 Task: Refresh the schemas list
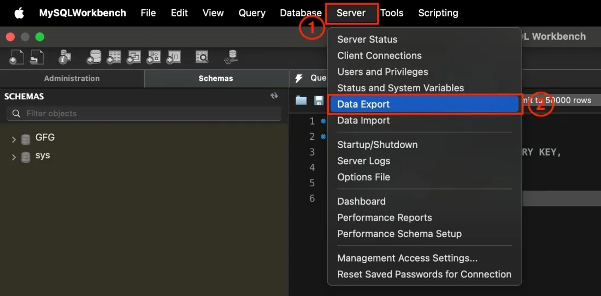[x=274, y=96]
